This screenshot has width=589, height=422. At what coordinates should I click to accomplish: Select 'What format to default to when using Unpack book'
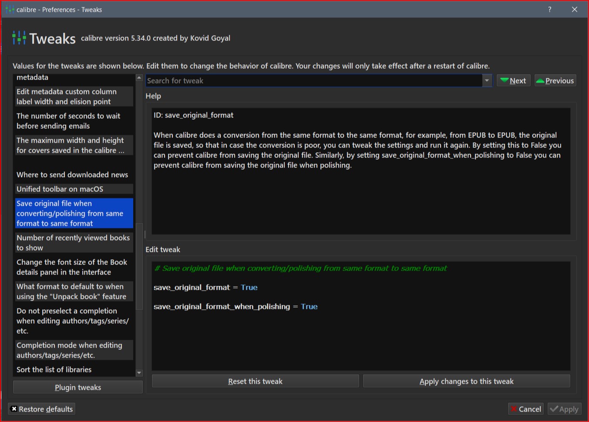pos(74,291)
